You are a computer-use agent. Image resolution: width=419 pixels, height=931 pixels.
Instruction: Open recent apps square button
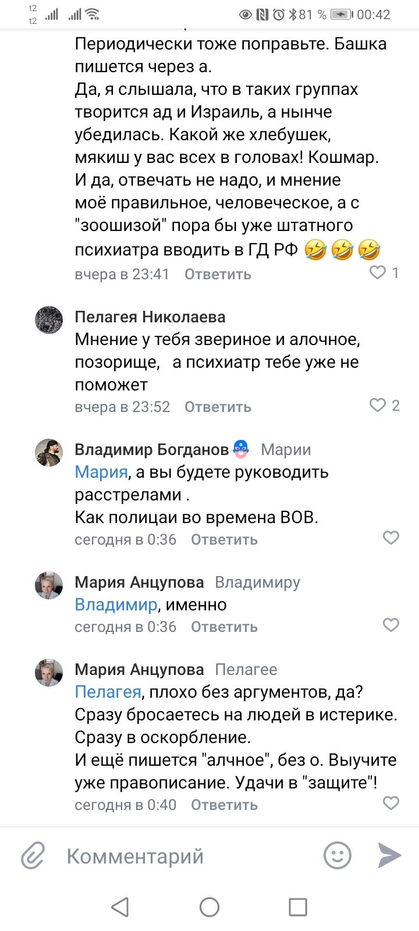tap(298, 907)
